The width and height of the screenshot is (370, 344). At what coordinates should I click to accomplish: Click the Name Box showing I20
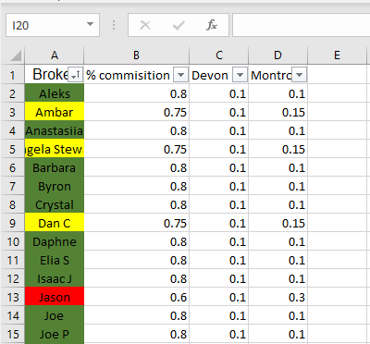coord(53,25)
